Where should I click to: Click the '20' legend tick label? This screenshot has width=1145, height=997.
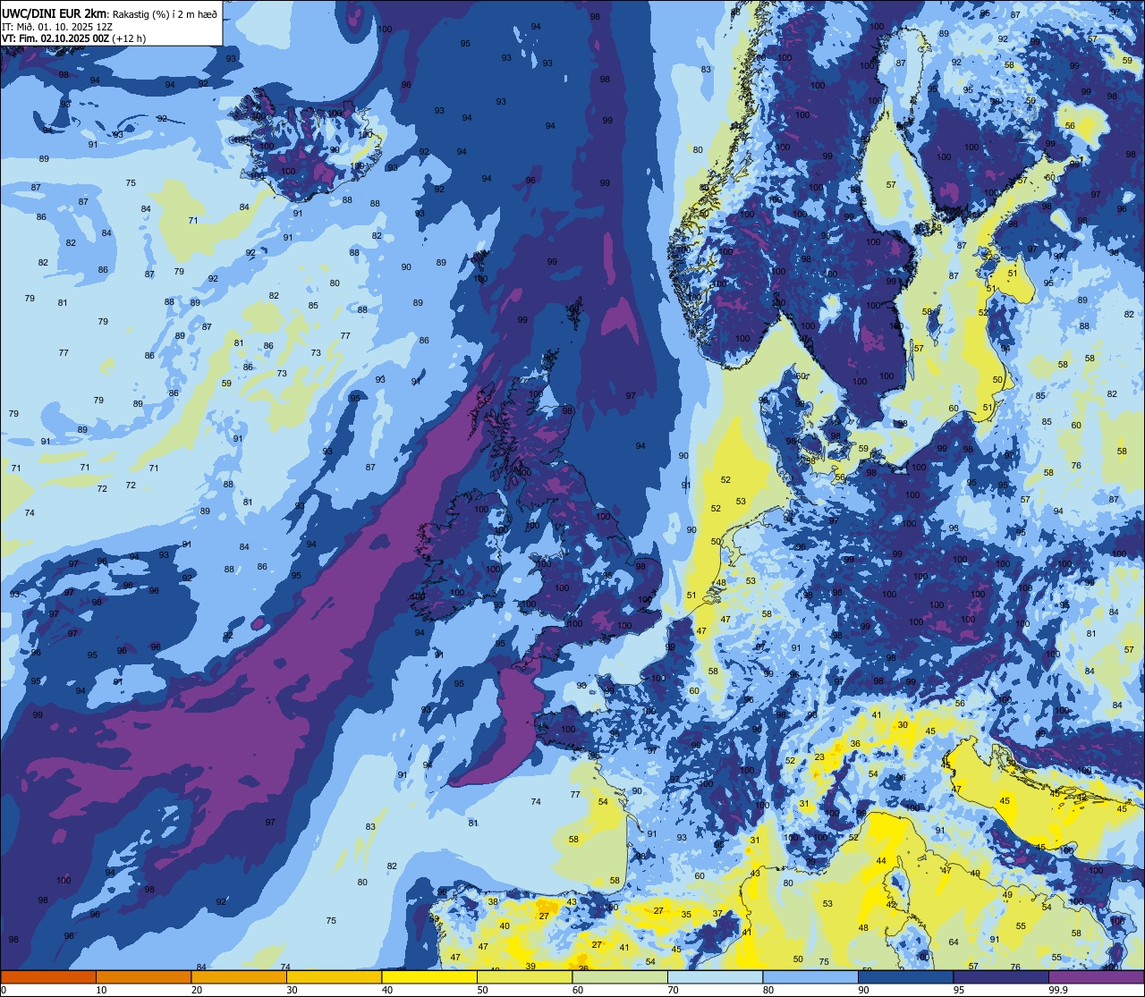pos(197,990)
